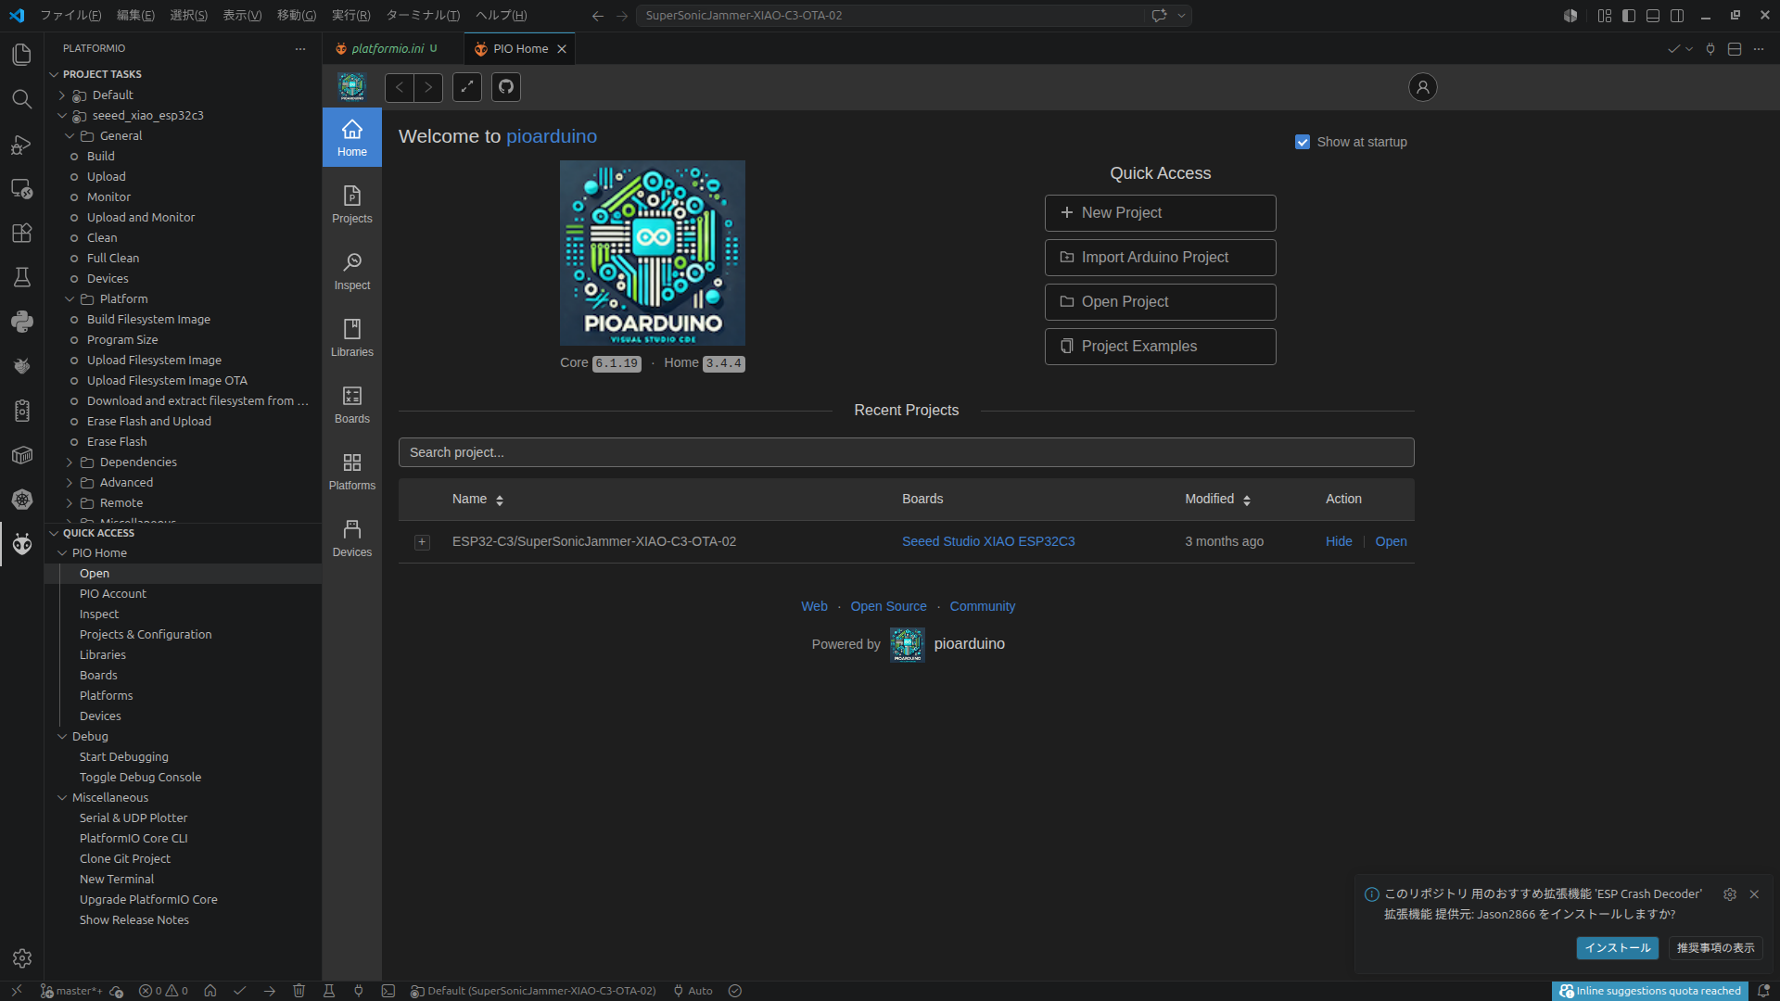
Task: Open the Extensions view in activity bar
Action: [x=21, y=233]
